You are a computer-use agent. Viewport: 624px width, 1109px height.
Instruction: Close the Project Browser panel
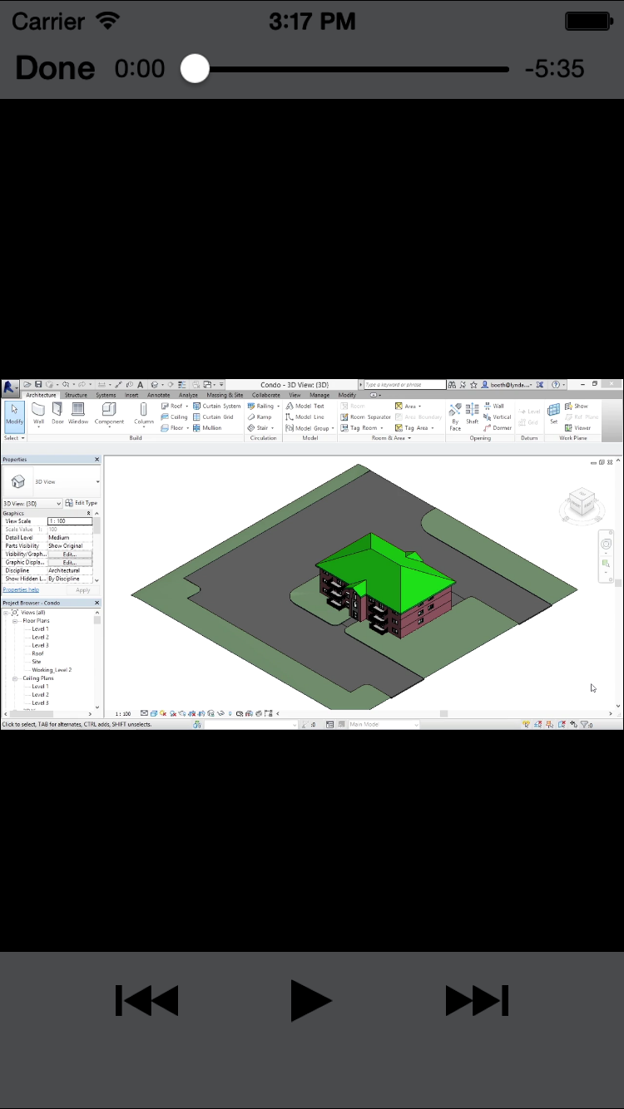coord(97,603)
